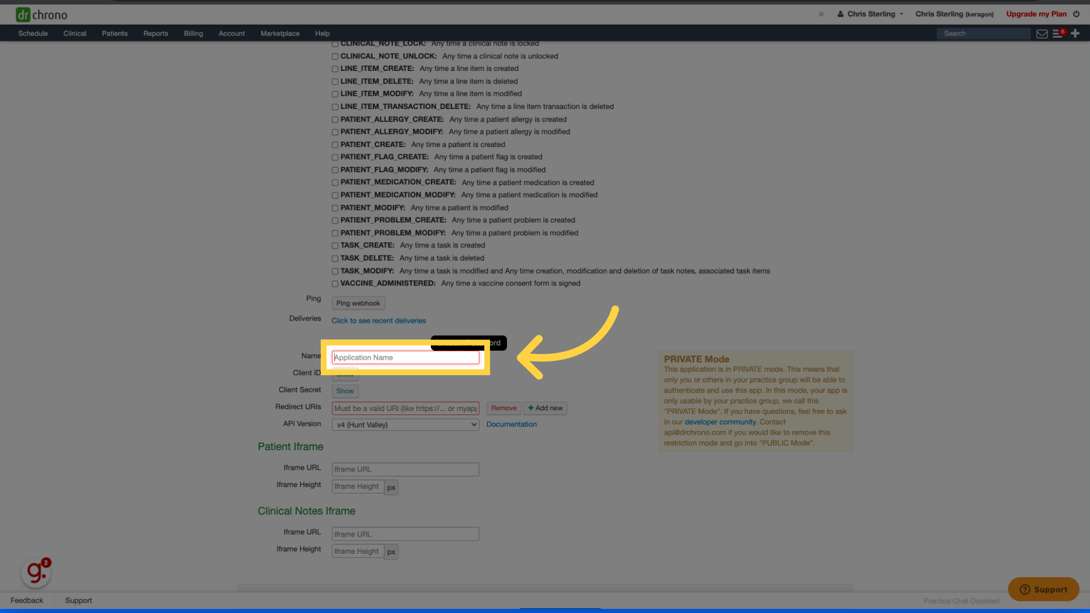
Task: Open the Clinical menu
Action: (x=75, y=33)
